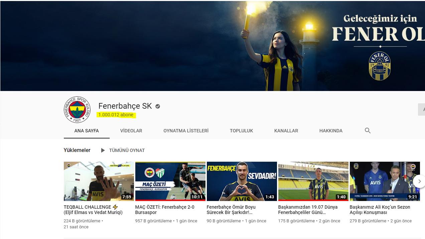Screen dimensions: 425x239
Task: Click the subscribe button cut off beside the channel header
Action: (x=422, y=110)
